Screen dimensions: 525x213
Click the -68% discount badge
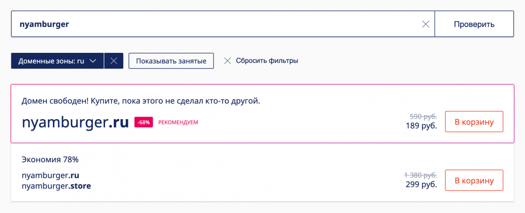click(143, 122)
